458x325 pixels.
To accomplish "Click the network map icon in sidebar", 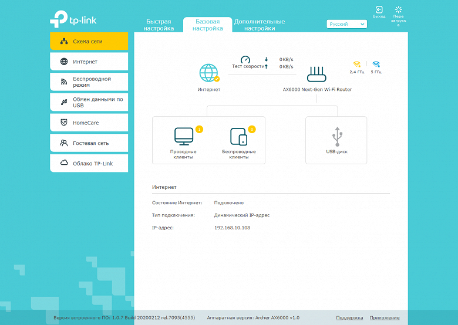I will click(x=64, y=41).
